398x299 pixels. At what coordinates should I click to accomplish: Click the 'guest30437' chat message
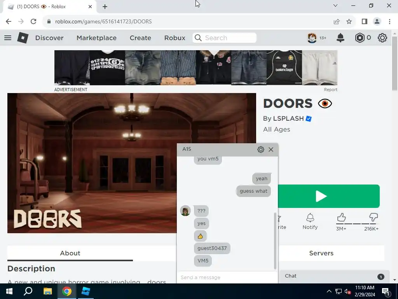point(212,248)
